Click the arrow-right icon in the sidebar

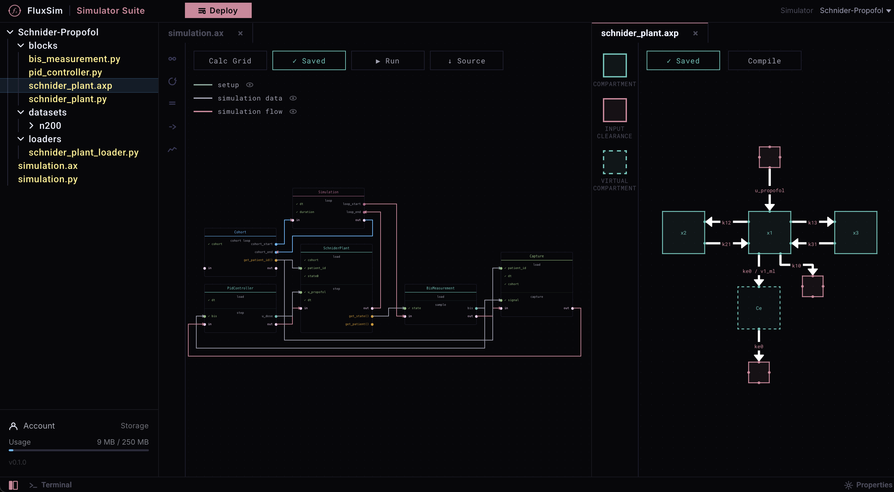[x=173, y=127]
